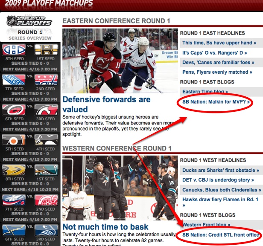Click the Philadelphia Flyers logo
The width and height of the screenshot is (263, 246).
14,140
